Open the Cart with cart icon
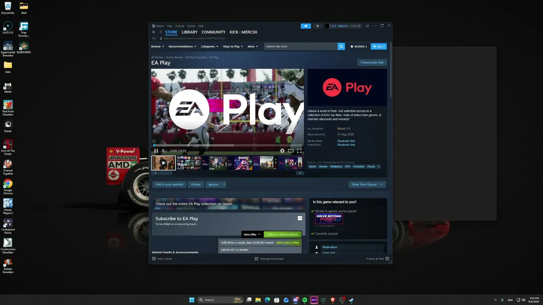This screenshot has width=543, height=305. (378, 47)
